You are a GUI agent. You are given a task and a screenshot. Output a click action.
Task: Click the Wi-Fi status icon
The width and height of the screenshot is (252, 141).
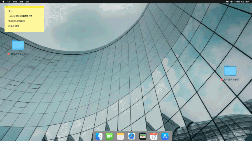coord(231,2)
